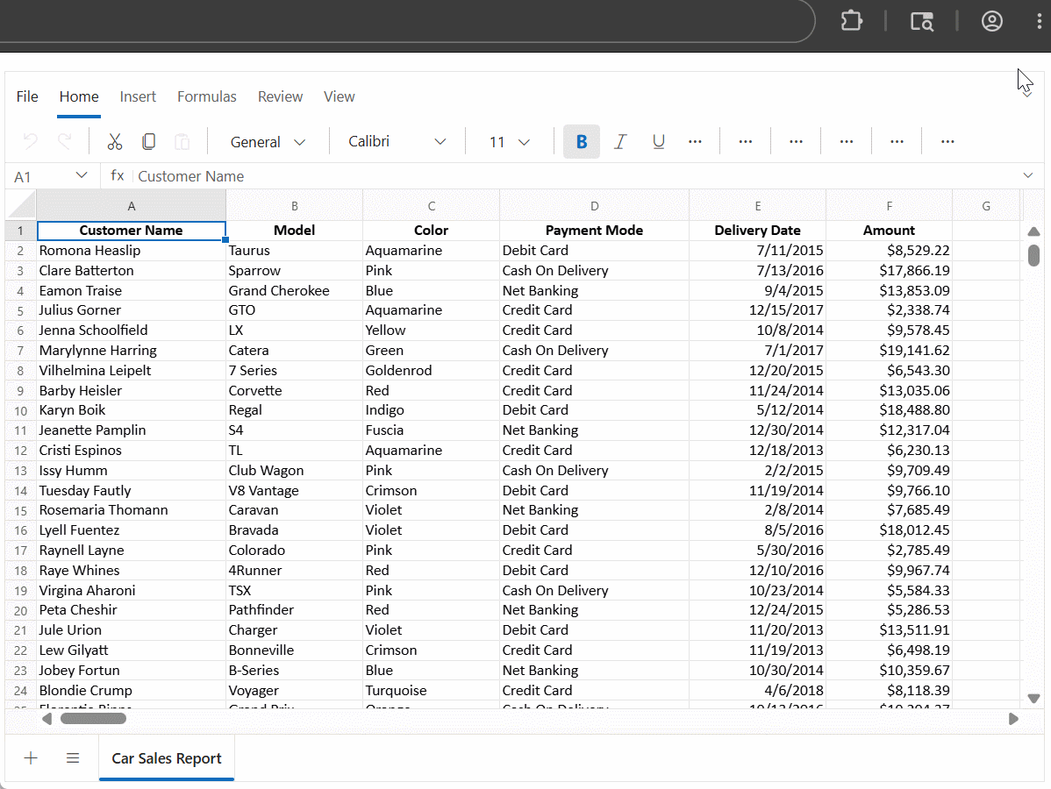Click the vertical scrollbar up arrow
Image resolution: width=1051 pixels, height=789 pixels.
[x=1033, y=231]
